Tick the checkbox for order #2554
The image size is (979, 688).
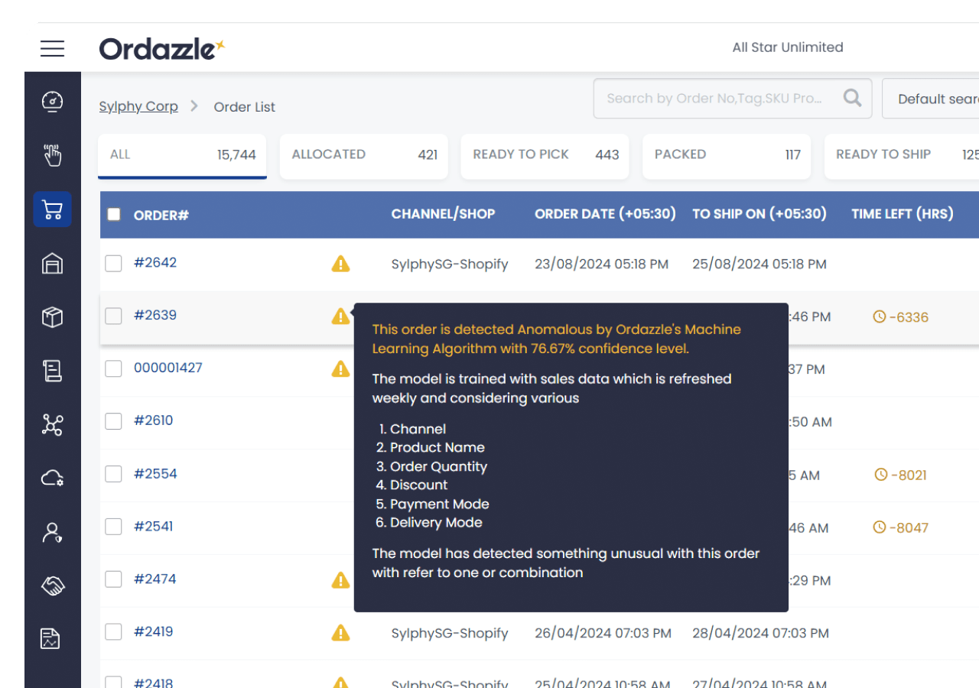point(114,474)
